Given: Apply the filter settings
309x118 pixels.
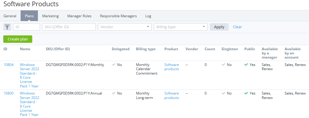Looking at the screenshot, I should [x=219, y=27].
